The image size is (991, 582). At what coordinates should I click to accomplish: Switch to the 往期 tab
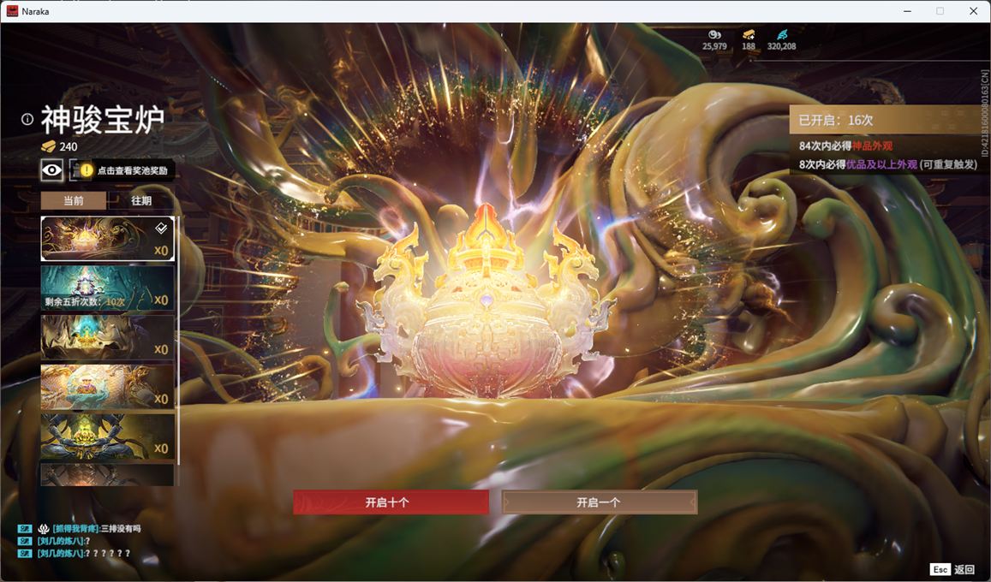[x=141, y=200]
